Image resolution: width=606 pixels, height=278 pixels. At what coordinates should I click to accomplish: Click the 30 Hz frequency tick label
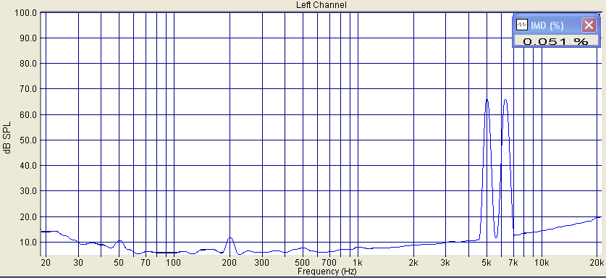(x=78, y=264)
